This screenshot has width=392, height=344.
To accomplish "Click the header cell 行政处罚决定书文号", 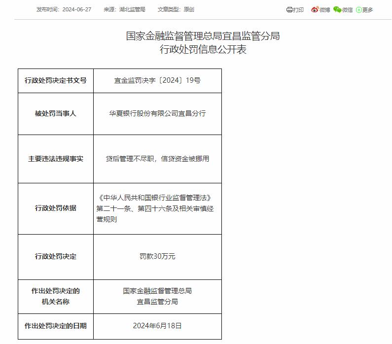I will [56, 80].
